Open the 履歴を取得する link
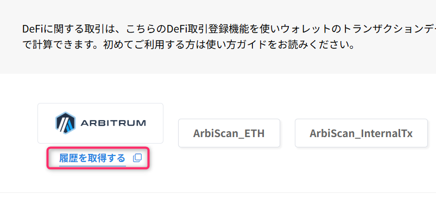 (x=92, y=158)
